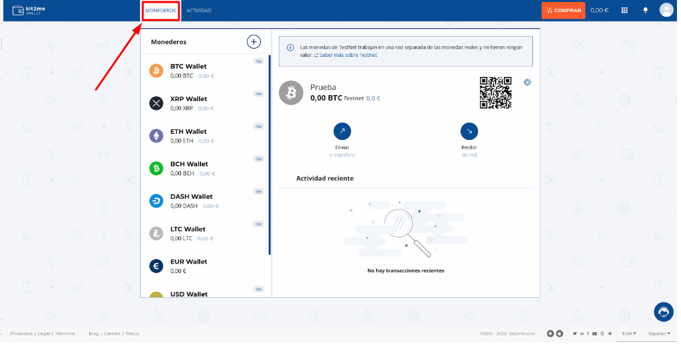Click the lite badge on XRP Wallet

(x=259, y=94)
